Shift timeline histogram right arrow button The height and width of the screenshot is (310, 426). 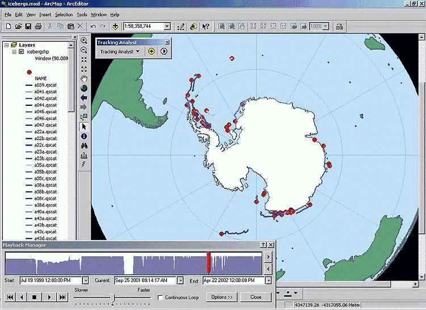(268, 257)
